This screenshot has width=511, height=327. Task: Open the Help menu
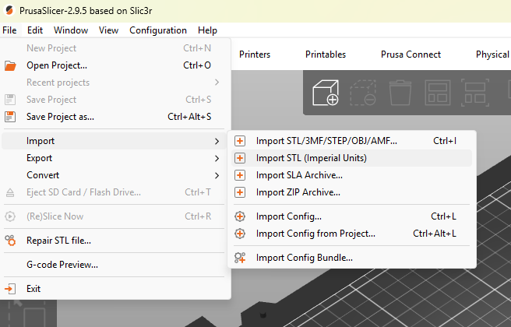(x=207, y=30)
